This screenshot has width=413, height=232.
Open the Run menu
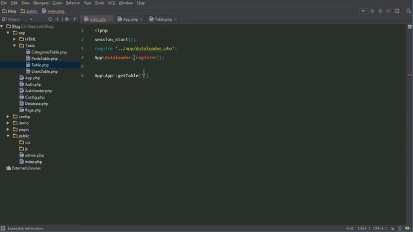click(88, 3)
